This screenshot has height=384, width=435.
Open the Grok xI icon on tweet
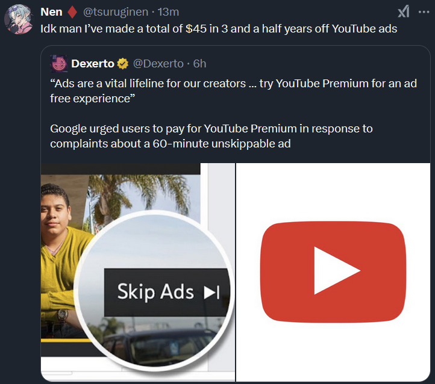click(x=403, y=12)
